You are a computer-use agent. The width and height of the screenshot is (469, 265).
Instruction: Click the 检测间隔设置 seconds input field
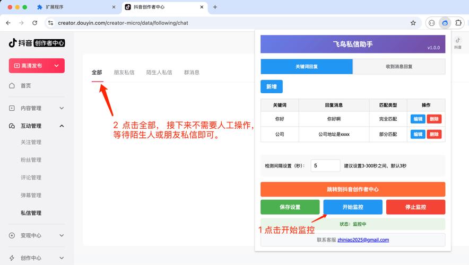[325, 166]
